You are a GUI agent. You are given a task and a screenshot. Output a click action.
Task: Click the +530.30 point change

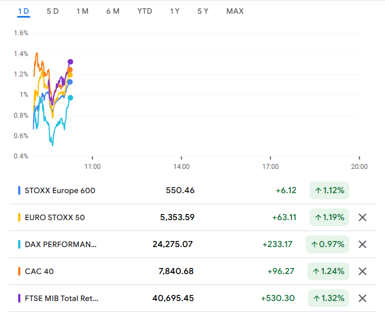278,298
